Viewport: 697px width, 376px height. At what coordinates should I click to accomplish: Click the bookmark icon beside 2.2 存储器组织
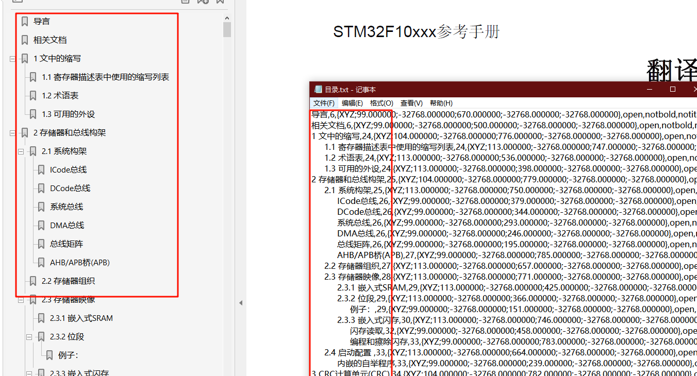click(x=33, y=281)
